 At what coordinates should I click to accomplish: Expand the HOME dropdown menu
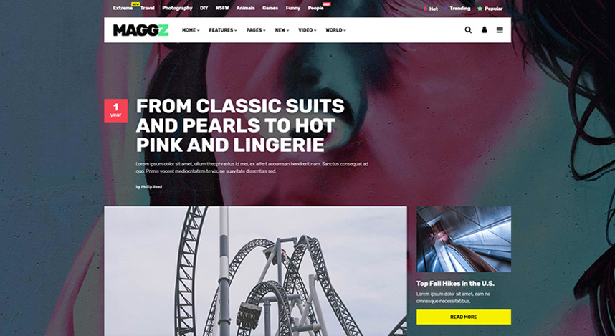191,30
